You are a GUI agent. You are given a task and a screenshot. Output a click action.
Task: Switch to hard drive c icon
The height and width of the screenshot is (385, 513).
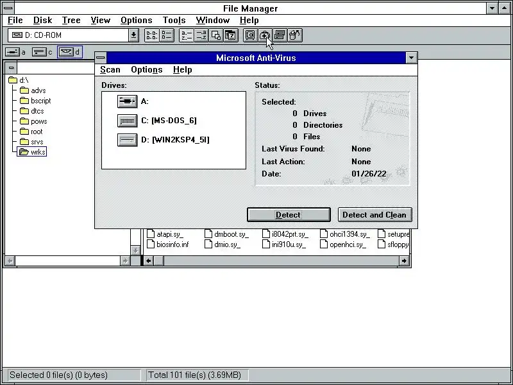point(42,52)
